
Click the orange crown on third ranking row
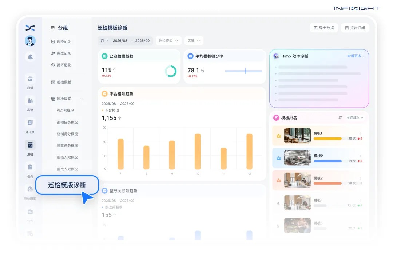tap(278, 180)
